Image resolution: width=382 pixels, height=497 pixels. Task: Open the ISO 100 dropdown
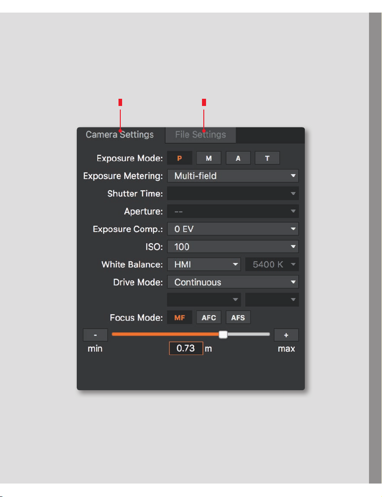[x=233, y=246]
